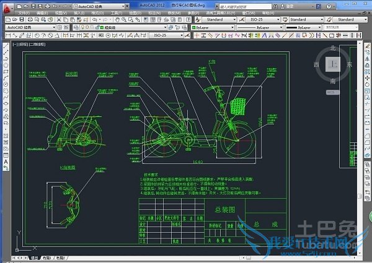Viewport: 372px width, 263px height.
Task: Select the Hatch tool
Action: [6, 136]
